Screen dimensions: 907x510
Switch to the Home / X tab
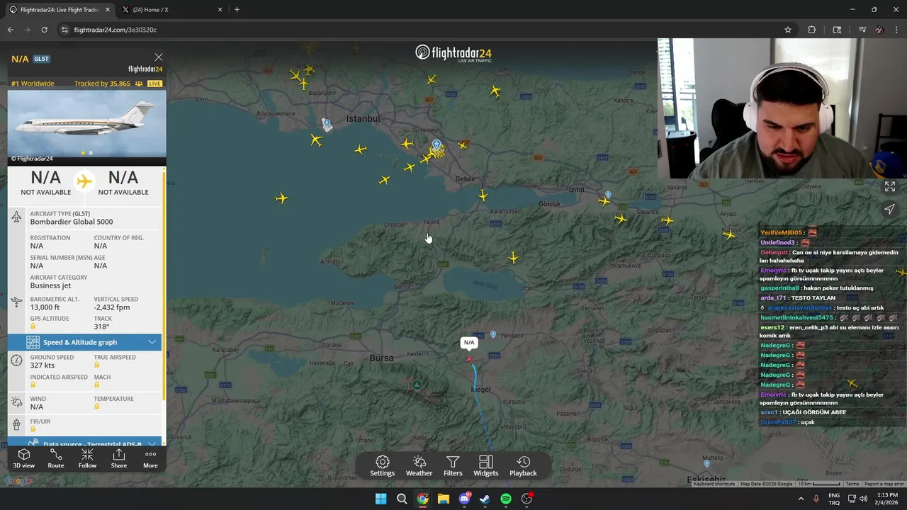pyautogui.click(x=170, y=10)
